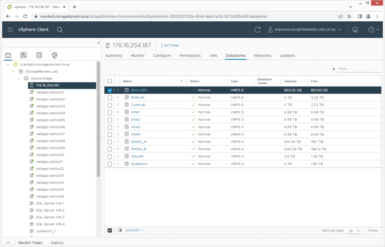
Task: Show the Recent Tasks panel
Action: click(30, 243)
